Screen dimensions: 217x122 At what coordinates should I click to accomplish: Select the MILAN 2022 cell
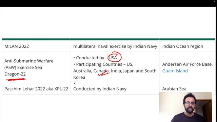click(x=36, y=46)
